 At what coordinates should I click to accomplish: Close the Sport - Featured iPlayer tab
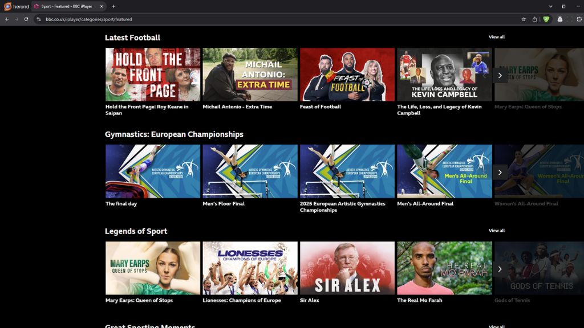(x=102, y=6)
